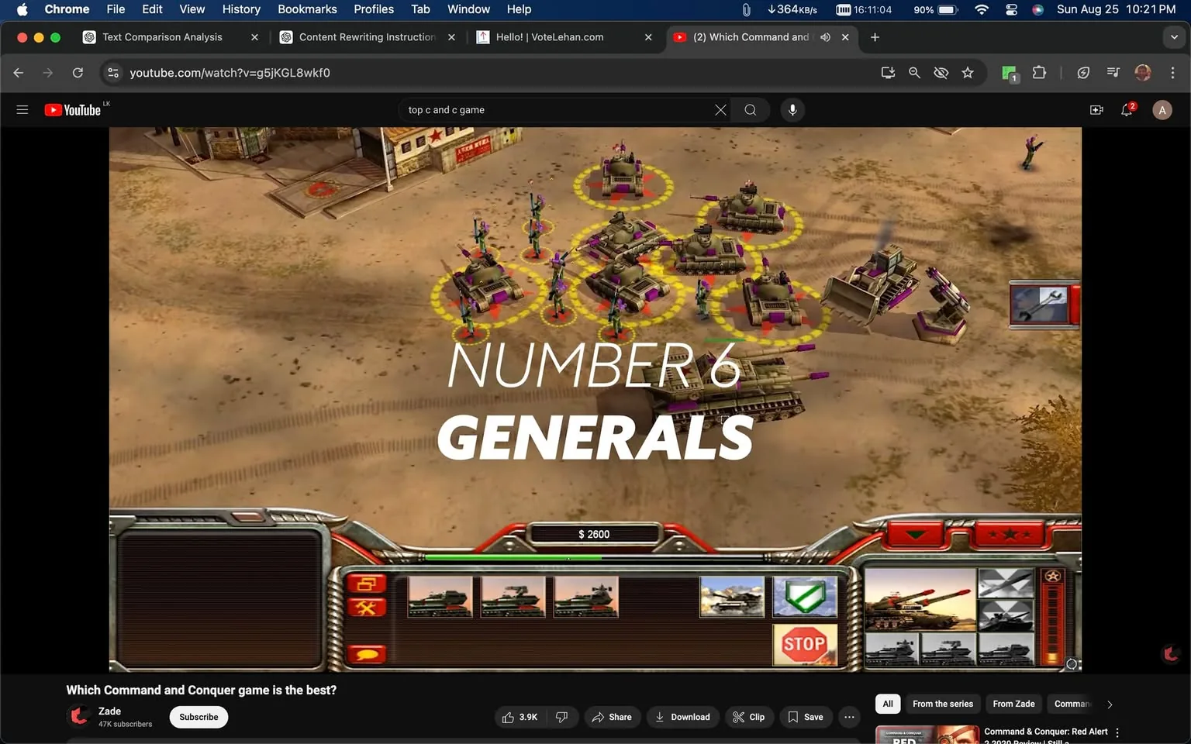Image resolution: width=1191 pixels, height=744 pixels.
Task: Give the video a thumbs down
Action: tap(562, 717)
